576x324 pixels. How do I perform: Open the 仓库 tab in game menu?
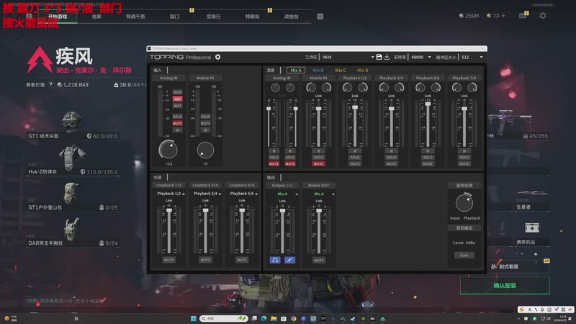[x=96, y=17]
